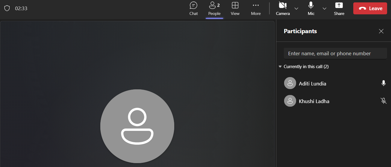This screenshot has height=167, width=391.
Task: Click the shield security icon
Action: coord(7,8)
